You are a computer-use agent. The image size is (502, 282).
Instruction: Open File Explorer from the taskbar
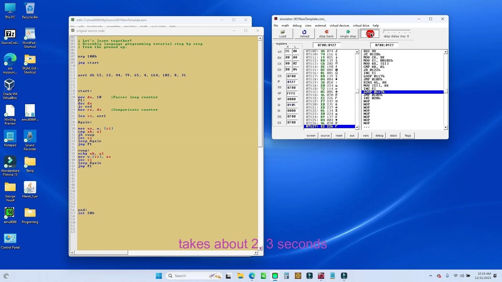[240, 276]
